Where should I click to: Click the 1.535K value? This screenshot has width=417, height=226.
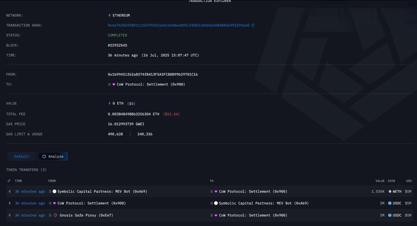pos(378,192)
